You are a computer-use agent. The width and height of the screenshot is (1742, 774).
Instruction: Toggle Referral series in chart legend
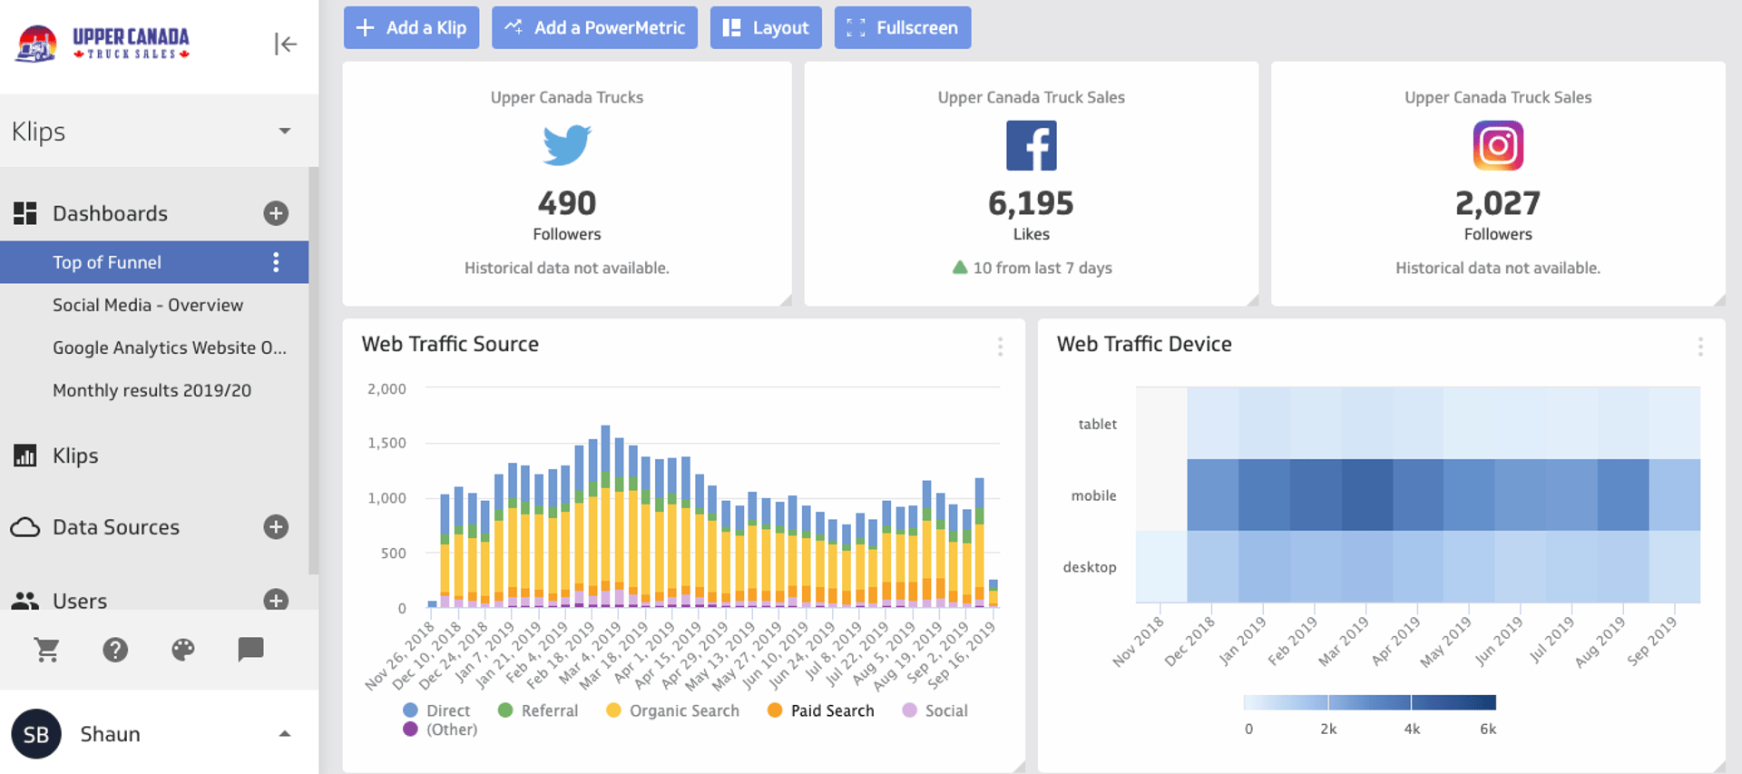pyautogui.click(x=538, y=710)
